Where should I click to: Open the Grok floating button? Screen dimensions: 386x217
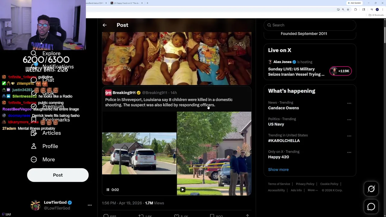tap(371, 189)
